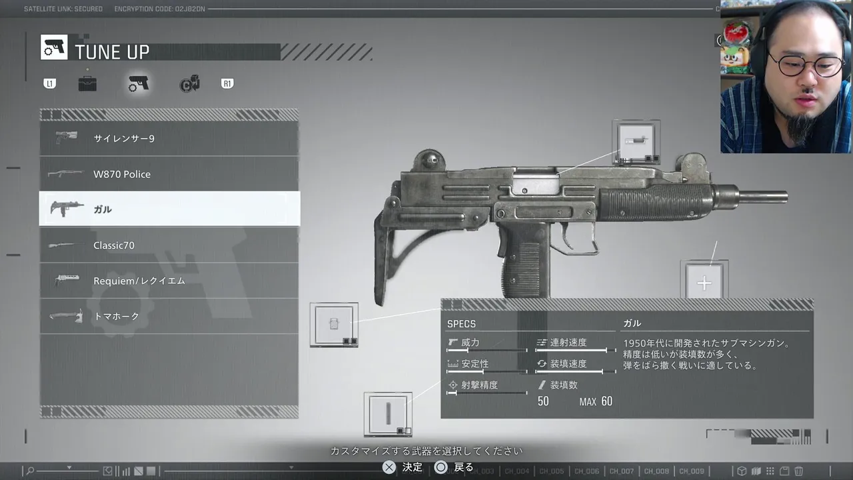853x480 pixels.
Task: Click the 威力 power stat bar
Action: (486, 350)
